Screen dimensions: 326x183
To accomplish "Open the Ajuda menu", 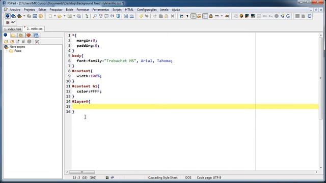I will (x=176, y=10).
